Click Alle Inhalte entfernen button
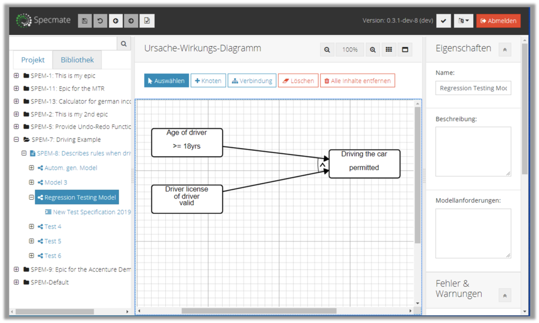This screenshot has height=323, width=539. point(357,81)
